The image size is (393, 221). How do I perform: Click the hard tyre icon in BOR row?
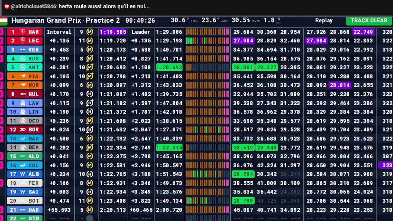pos(90,130)
